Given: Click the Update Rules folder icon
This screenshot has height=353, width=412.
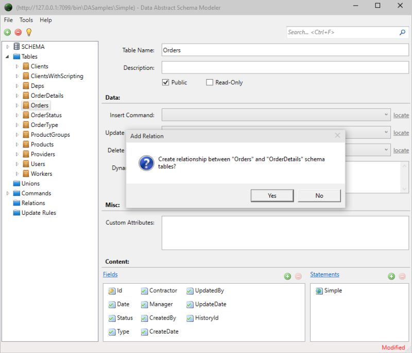Looking at the screenshot, I should [x=16, y=213].
